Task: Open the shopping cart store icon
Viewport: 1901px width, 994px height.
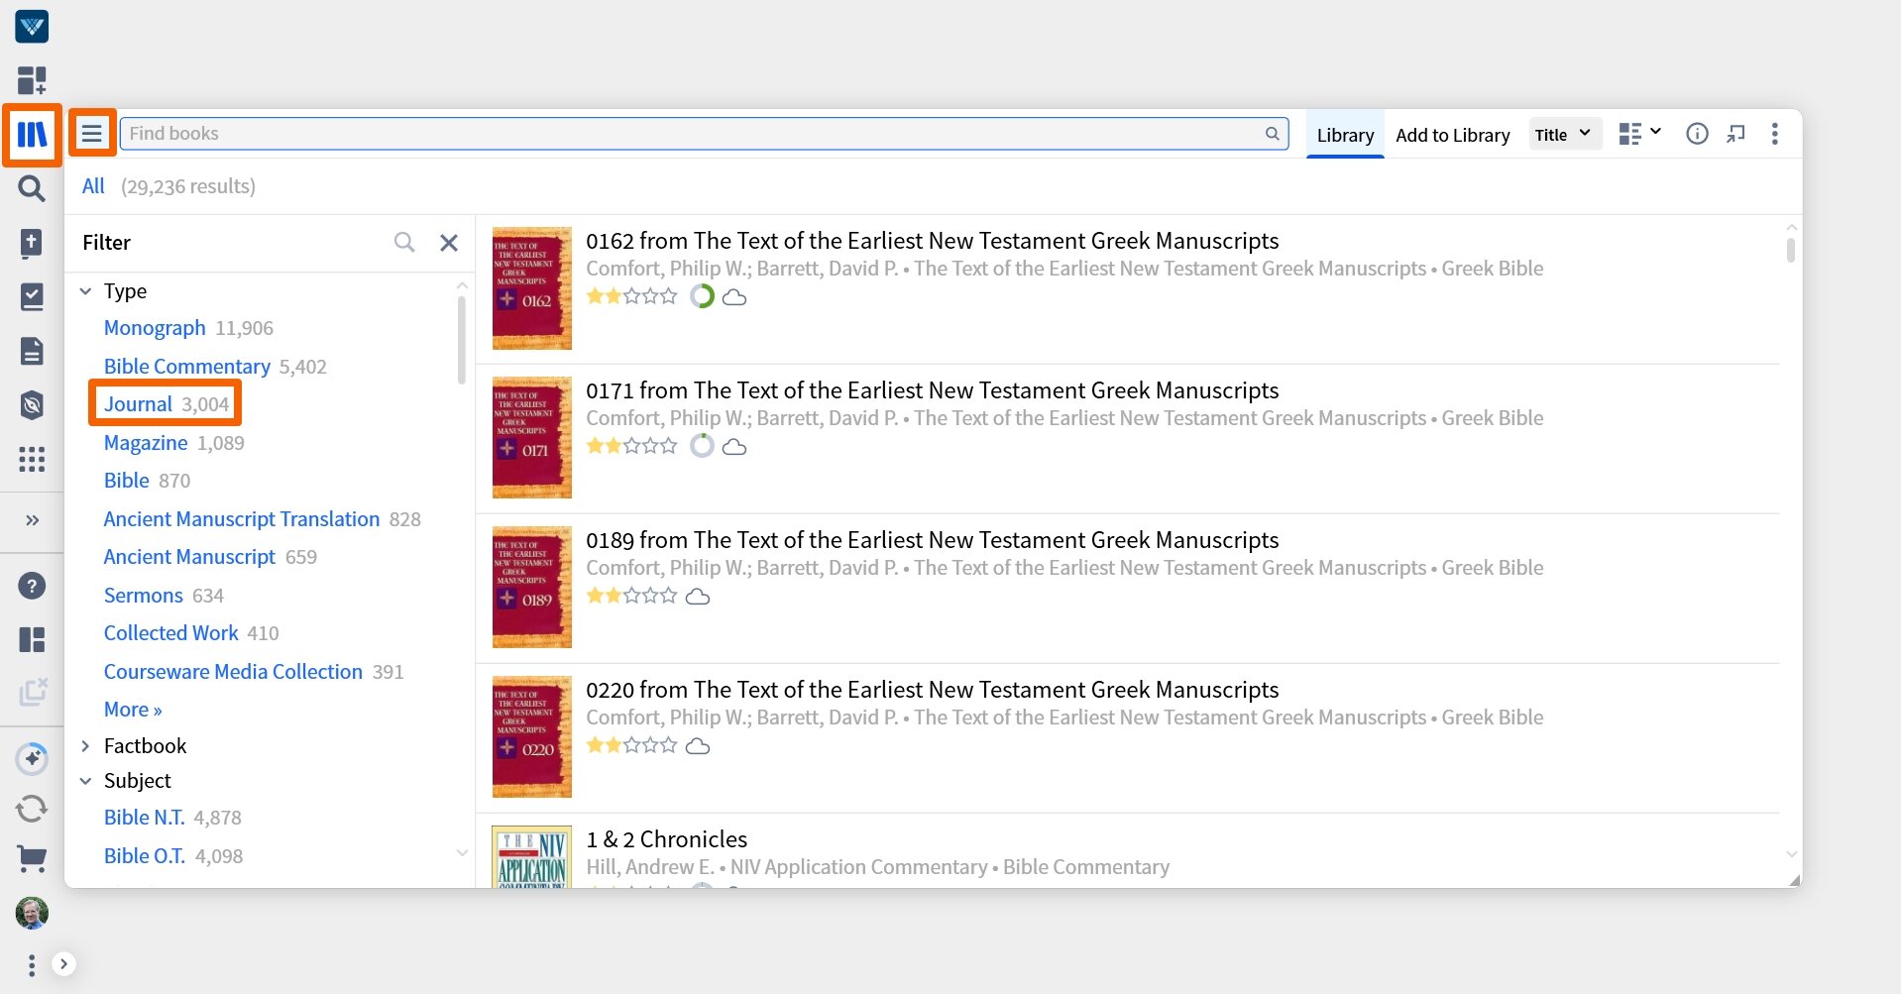Action: [x=32, y=858]
